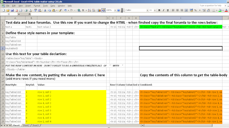This screenshot has width=229, height=128.
Task: Open the Fill Color palette dropdown
Action: (x=223, y=10)
